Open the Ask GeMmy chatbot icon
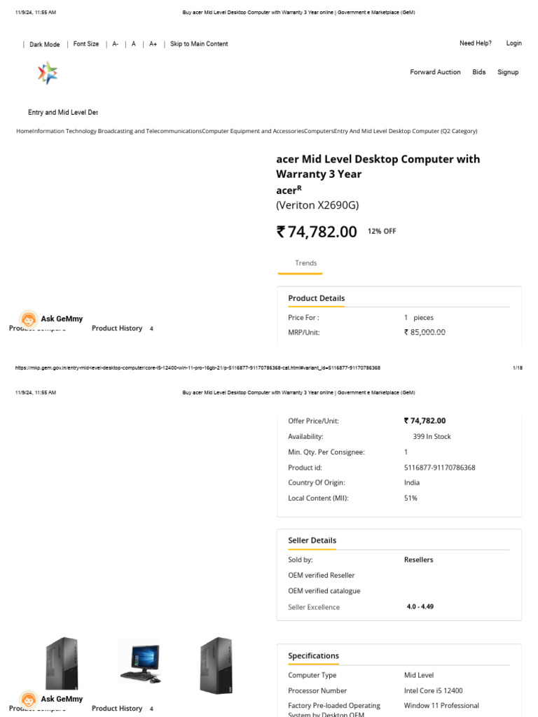Viewport: 538px width, 717px height. click(x=29, y=319)
